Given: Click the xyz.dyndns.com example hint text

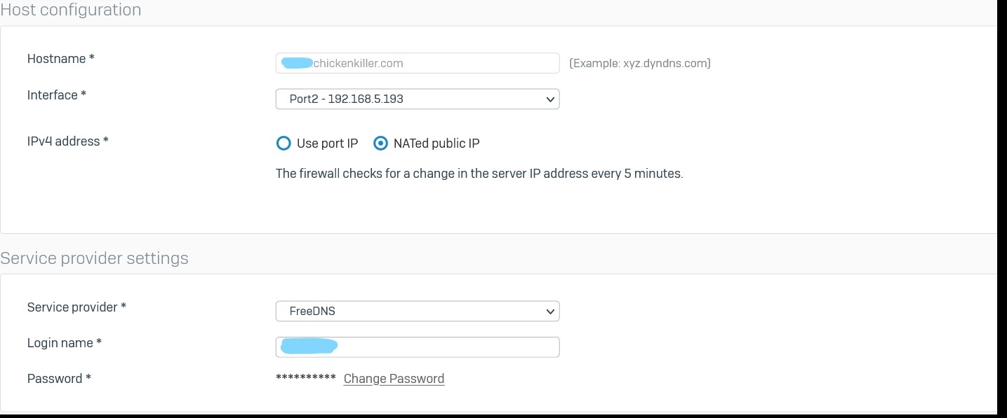Looking at the screenshot, I should click(640, 63).
